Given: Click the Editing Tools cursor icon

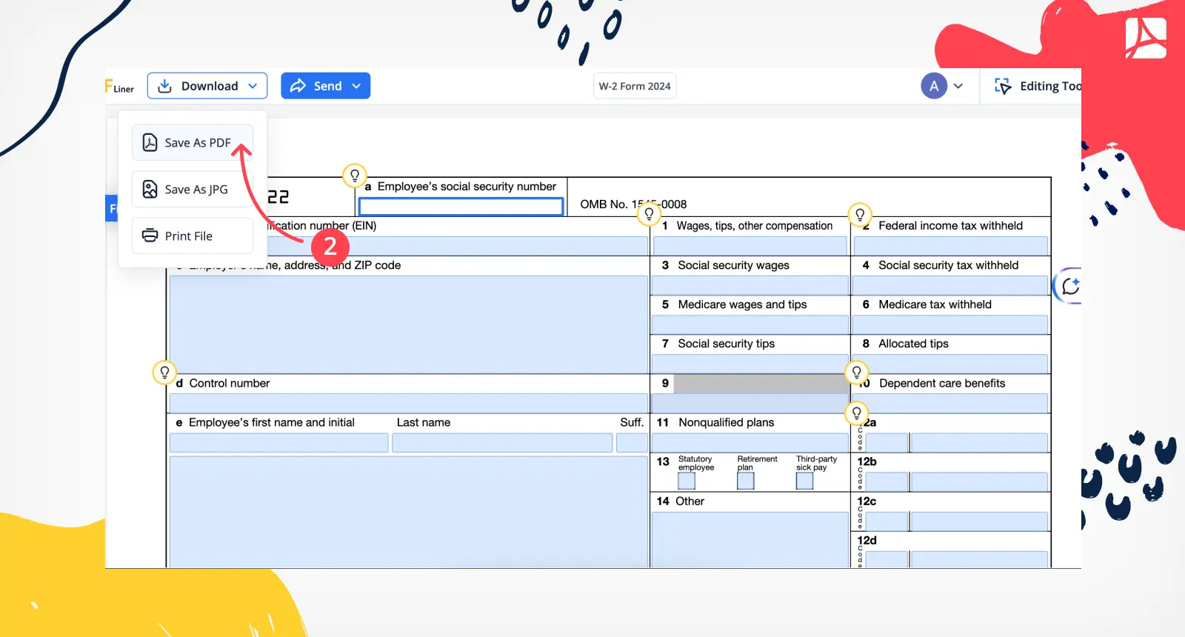Looking at the screenshot, I should tap(1003, 86).
